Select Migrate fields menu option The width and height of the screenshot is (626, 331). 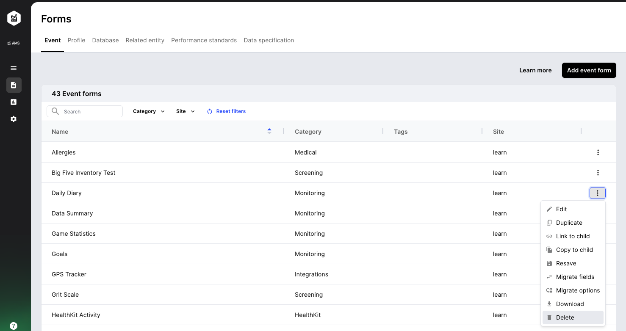coord(575,277)
